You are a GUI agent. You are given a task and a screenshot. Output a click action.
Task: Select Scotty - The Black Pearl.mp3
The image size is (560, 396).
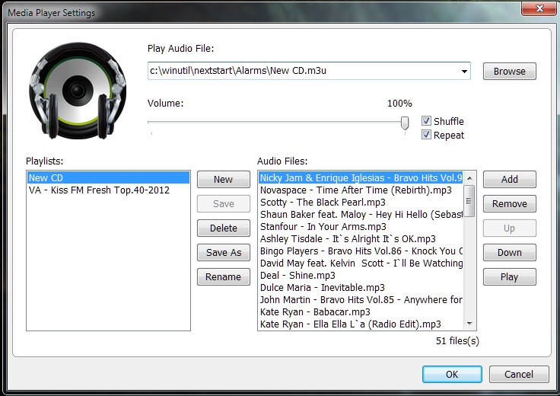323,203
